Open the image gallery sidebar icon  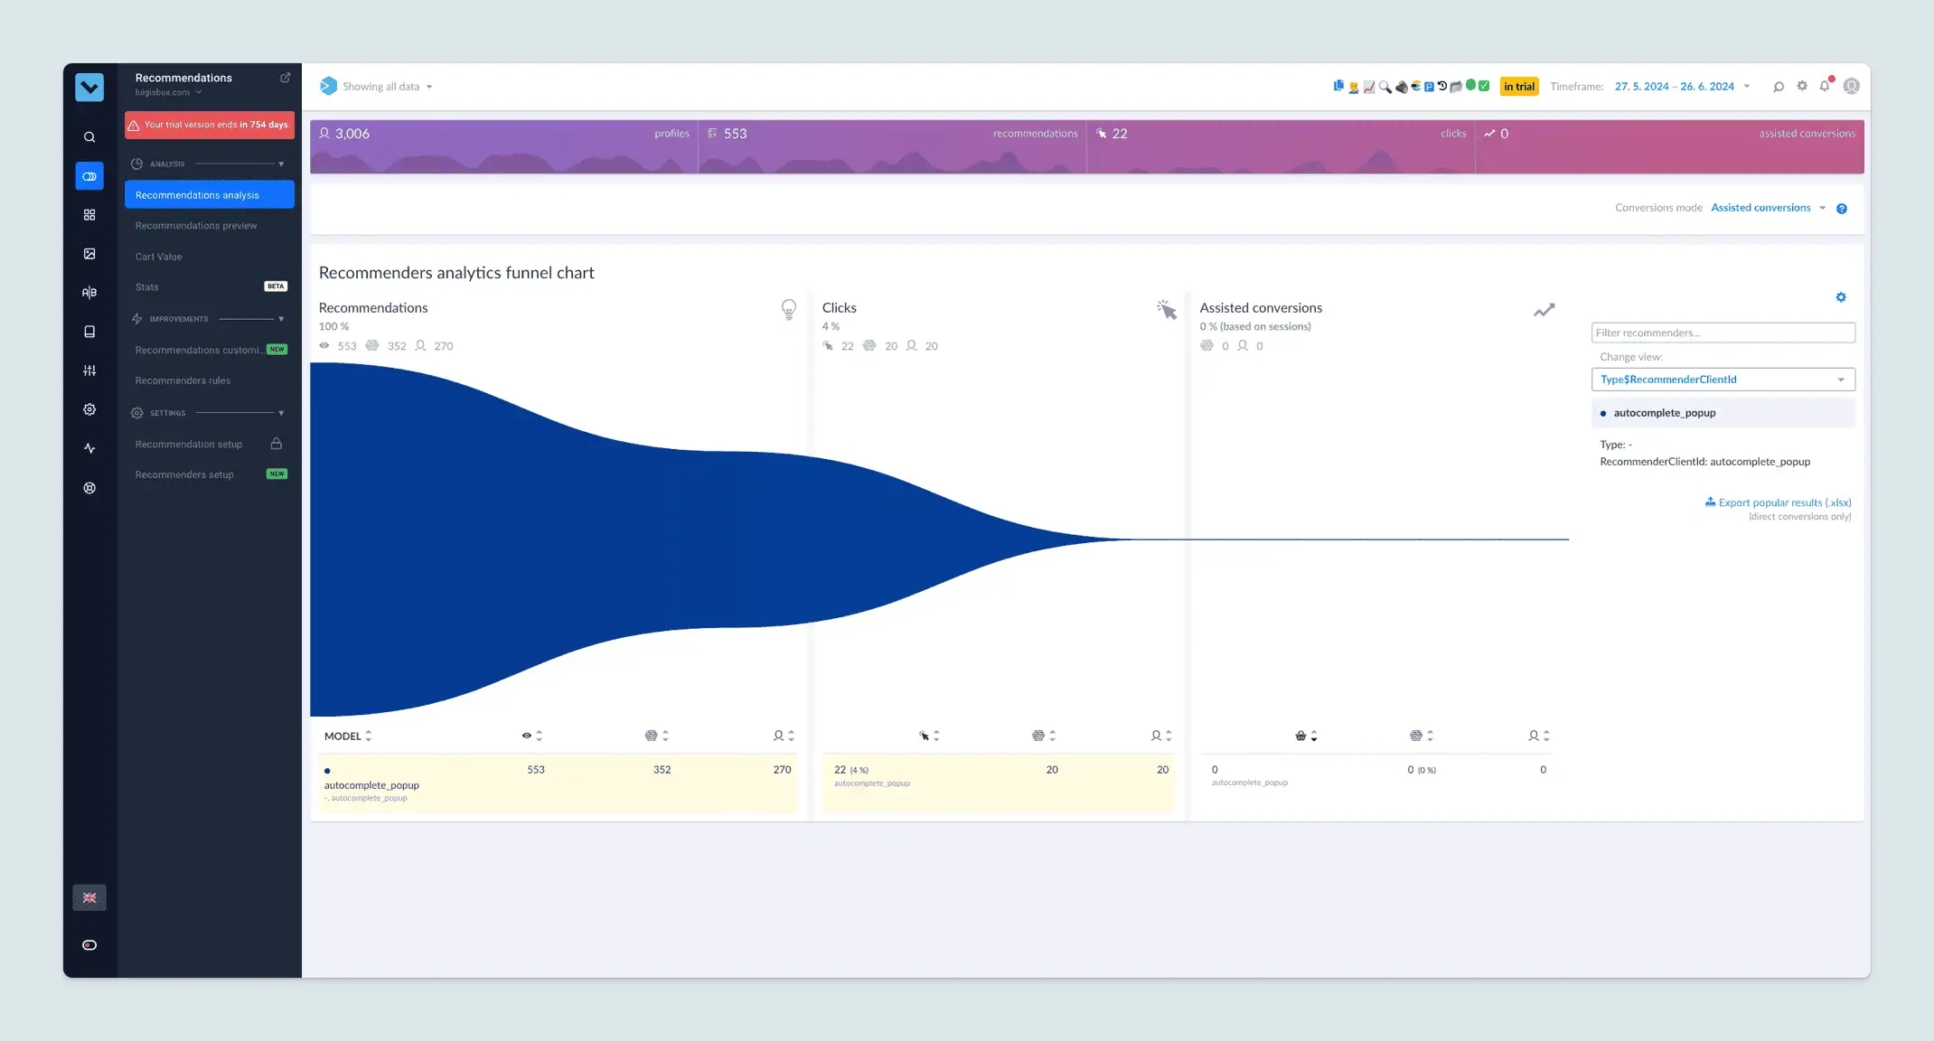pyautogui.click(x=89, y=254)
